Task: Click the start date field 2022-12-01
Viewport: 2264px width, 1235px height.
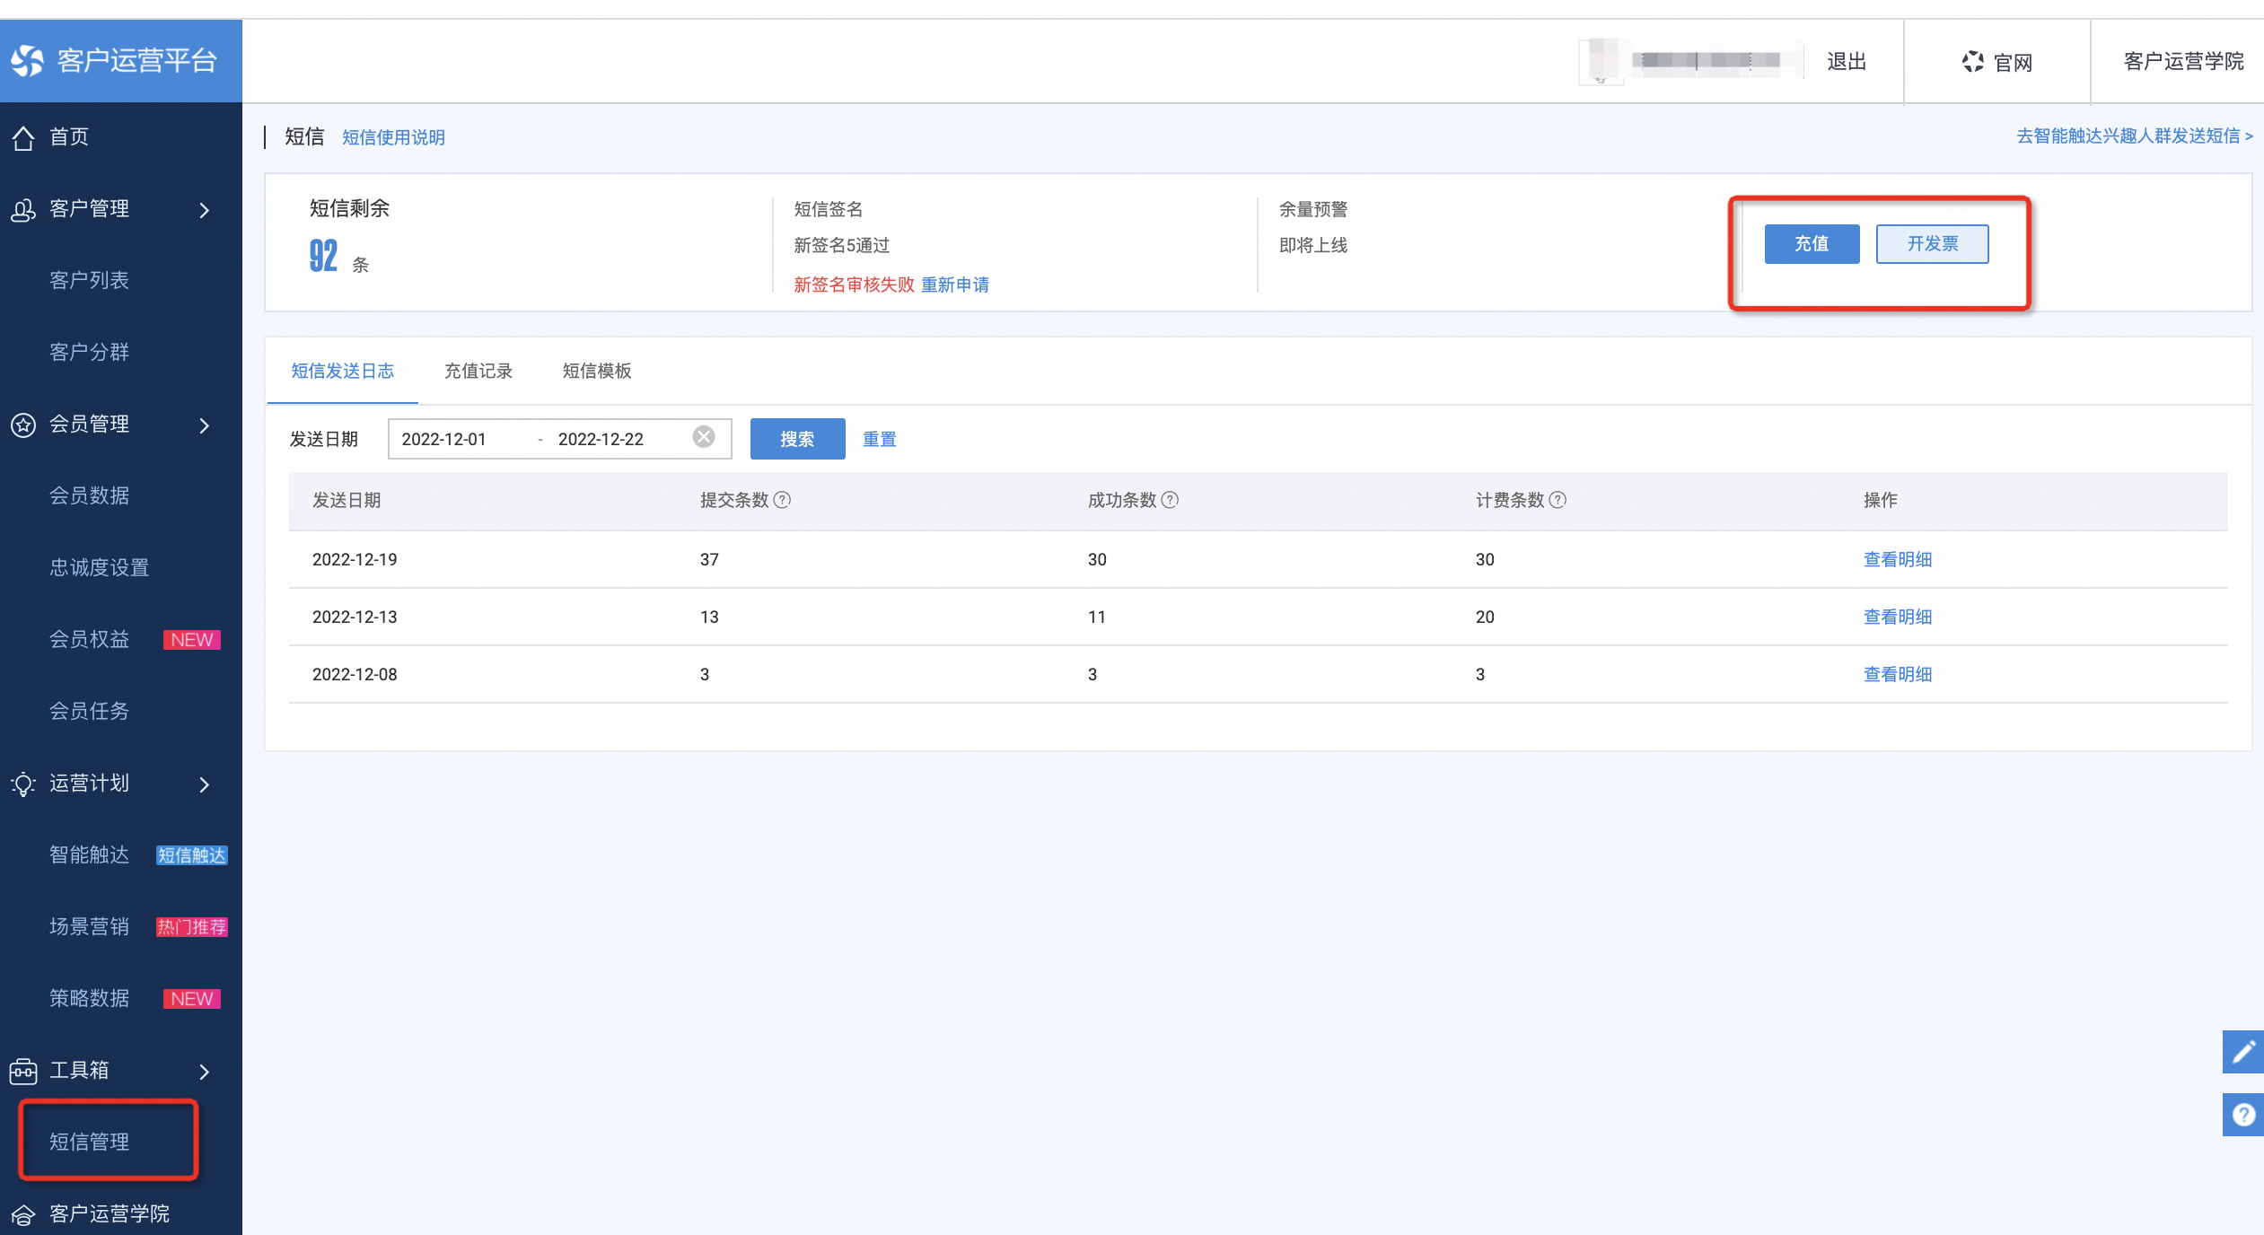Action: pos(443,439)
